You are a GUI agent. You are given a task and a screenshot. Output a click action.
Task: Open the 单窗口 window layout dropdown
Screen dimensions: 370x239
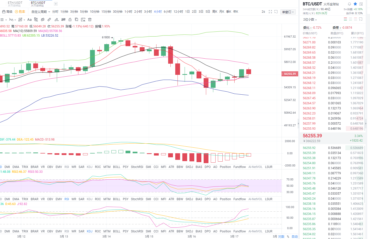coord(288,12)
